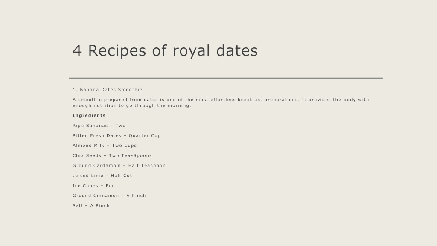Image resolution: width=437 pixels, height=246 pixels.
Task: Click the word 'dates' in the slide title
Action: pyautogui.click(x=237, y=50)
